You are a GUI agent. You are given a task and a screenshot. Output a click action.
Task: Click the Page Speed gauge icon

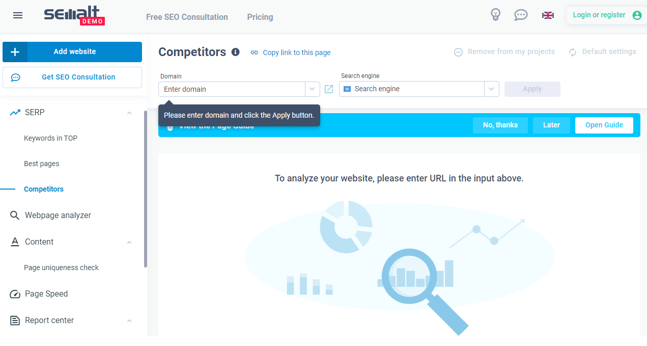pyautogui.click(x=15, y=294)
